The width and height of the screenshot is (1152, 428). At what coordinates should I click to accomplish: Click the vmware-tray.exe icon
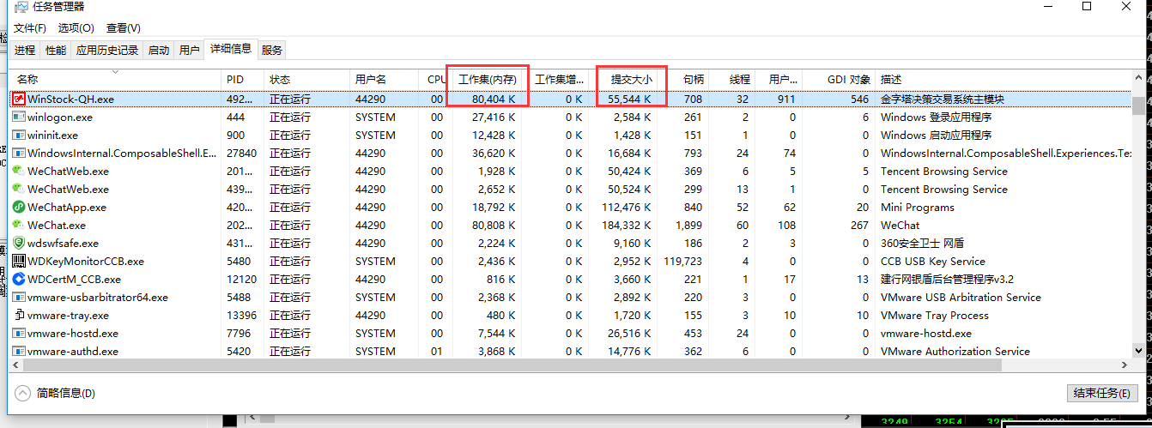coord(19,315)
